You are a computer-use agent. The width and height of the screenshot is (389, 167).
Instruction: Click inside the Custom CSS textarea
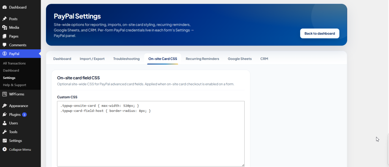151,134
